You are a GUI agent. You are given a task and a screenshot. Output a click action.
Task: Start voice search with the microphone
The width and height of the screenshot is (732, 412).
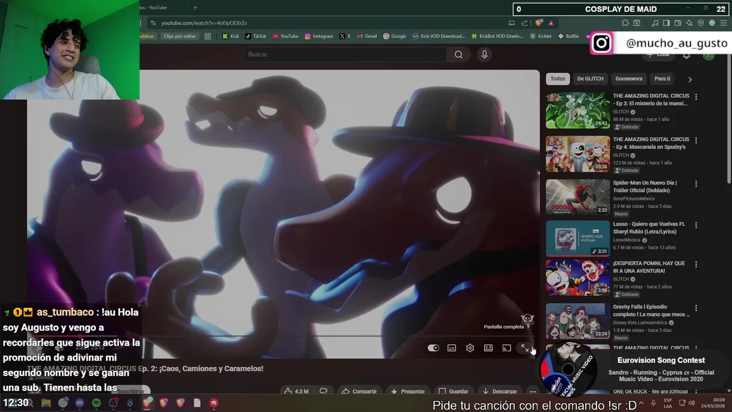(484, 54)
